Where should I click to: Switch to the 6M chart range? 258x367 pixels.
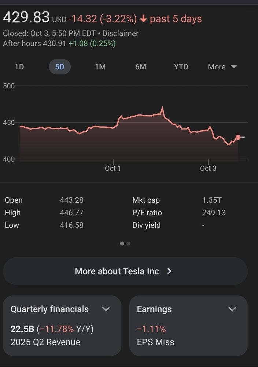click(x=140, y=67)
